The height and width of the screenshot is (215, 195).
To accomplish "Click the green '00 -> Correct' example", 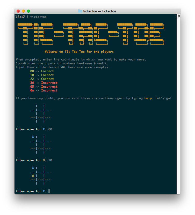I will (x=42, y=71).
